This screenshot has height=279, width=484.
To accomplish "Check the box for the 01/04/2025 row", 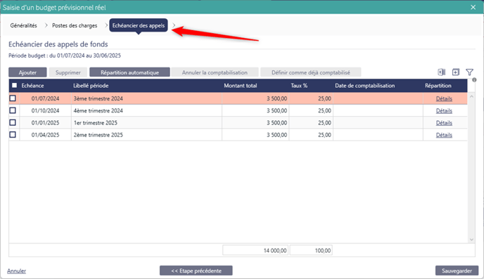I will (13, 135).
